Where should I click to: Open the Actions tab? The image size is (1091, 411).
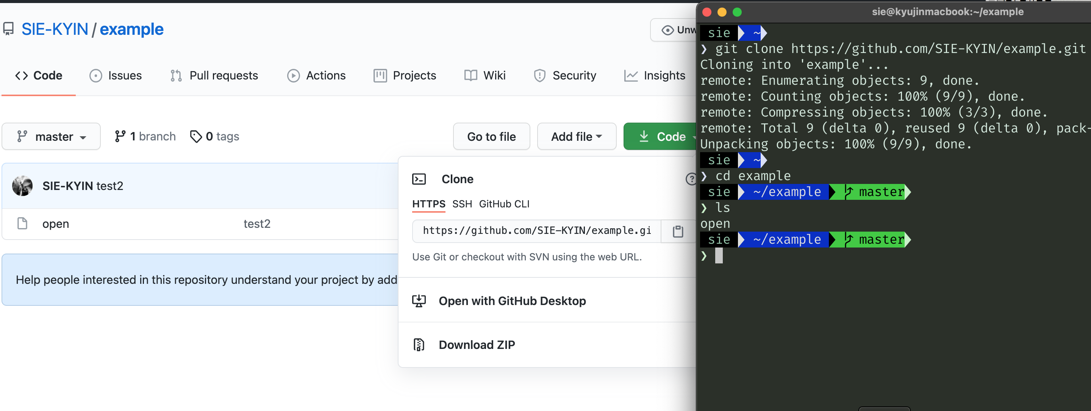pyautogui.click(x=316, y=75)
